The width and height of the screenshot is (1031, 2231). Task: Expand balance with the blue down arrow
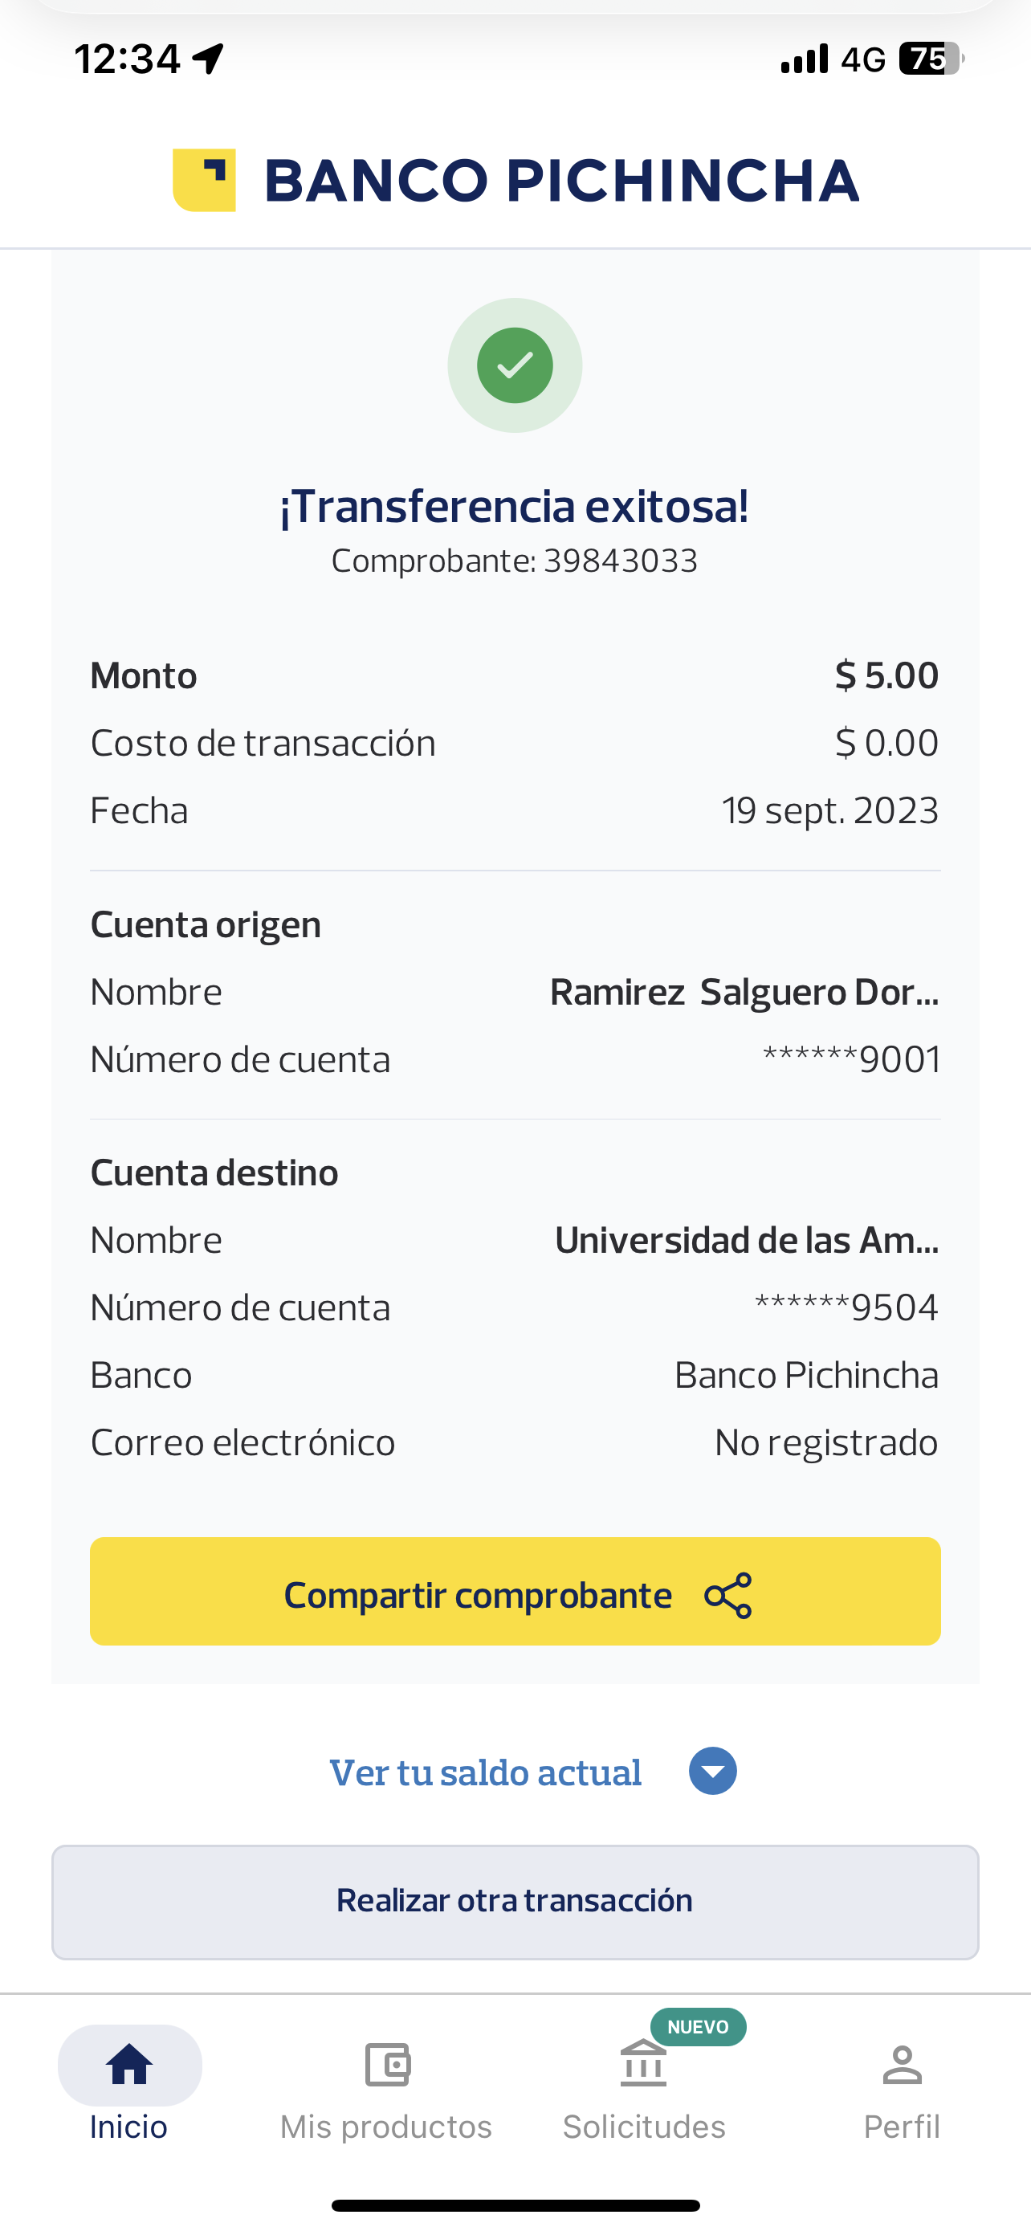(x=712, y=1772)
